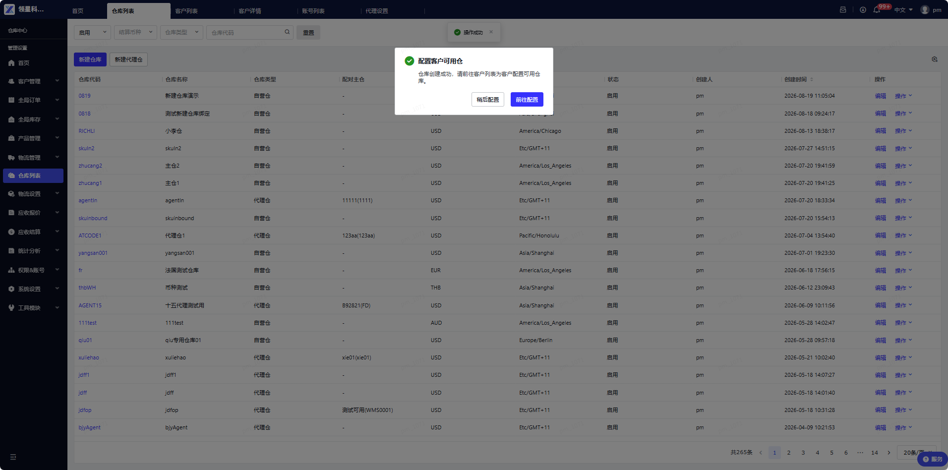Click 稍后配置 button in dialog

click(487, 100)
